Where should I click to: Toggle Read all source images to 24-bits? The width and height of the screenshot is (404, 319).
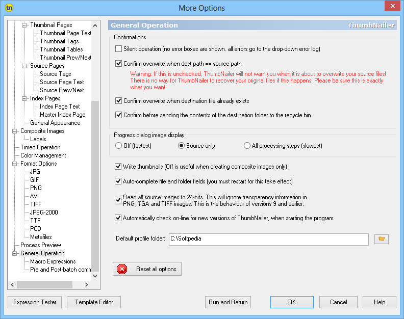coord(118,200)
